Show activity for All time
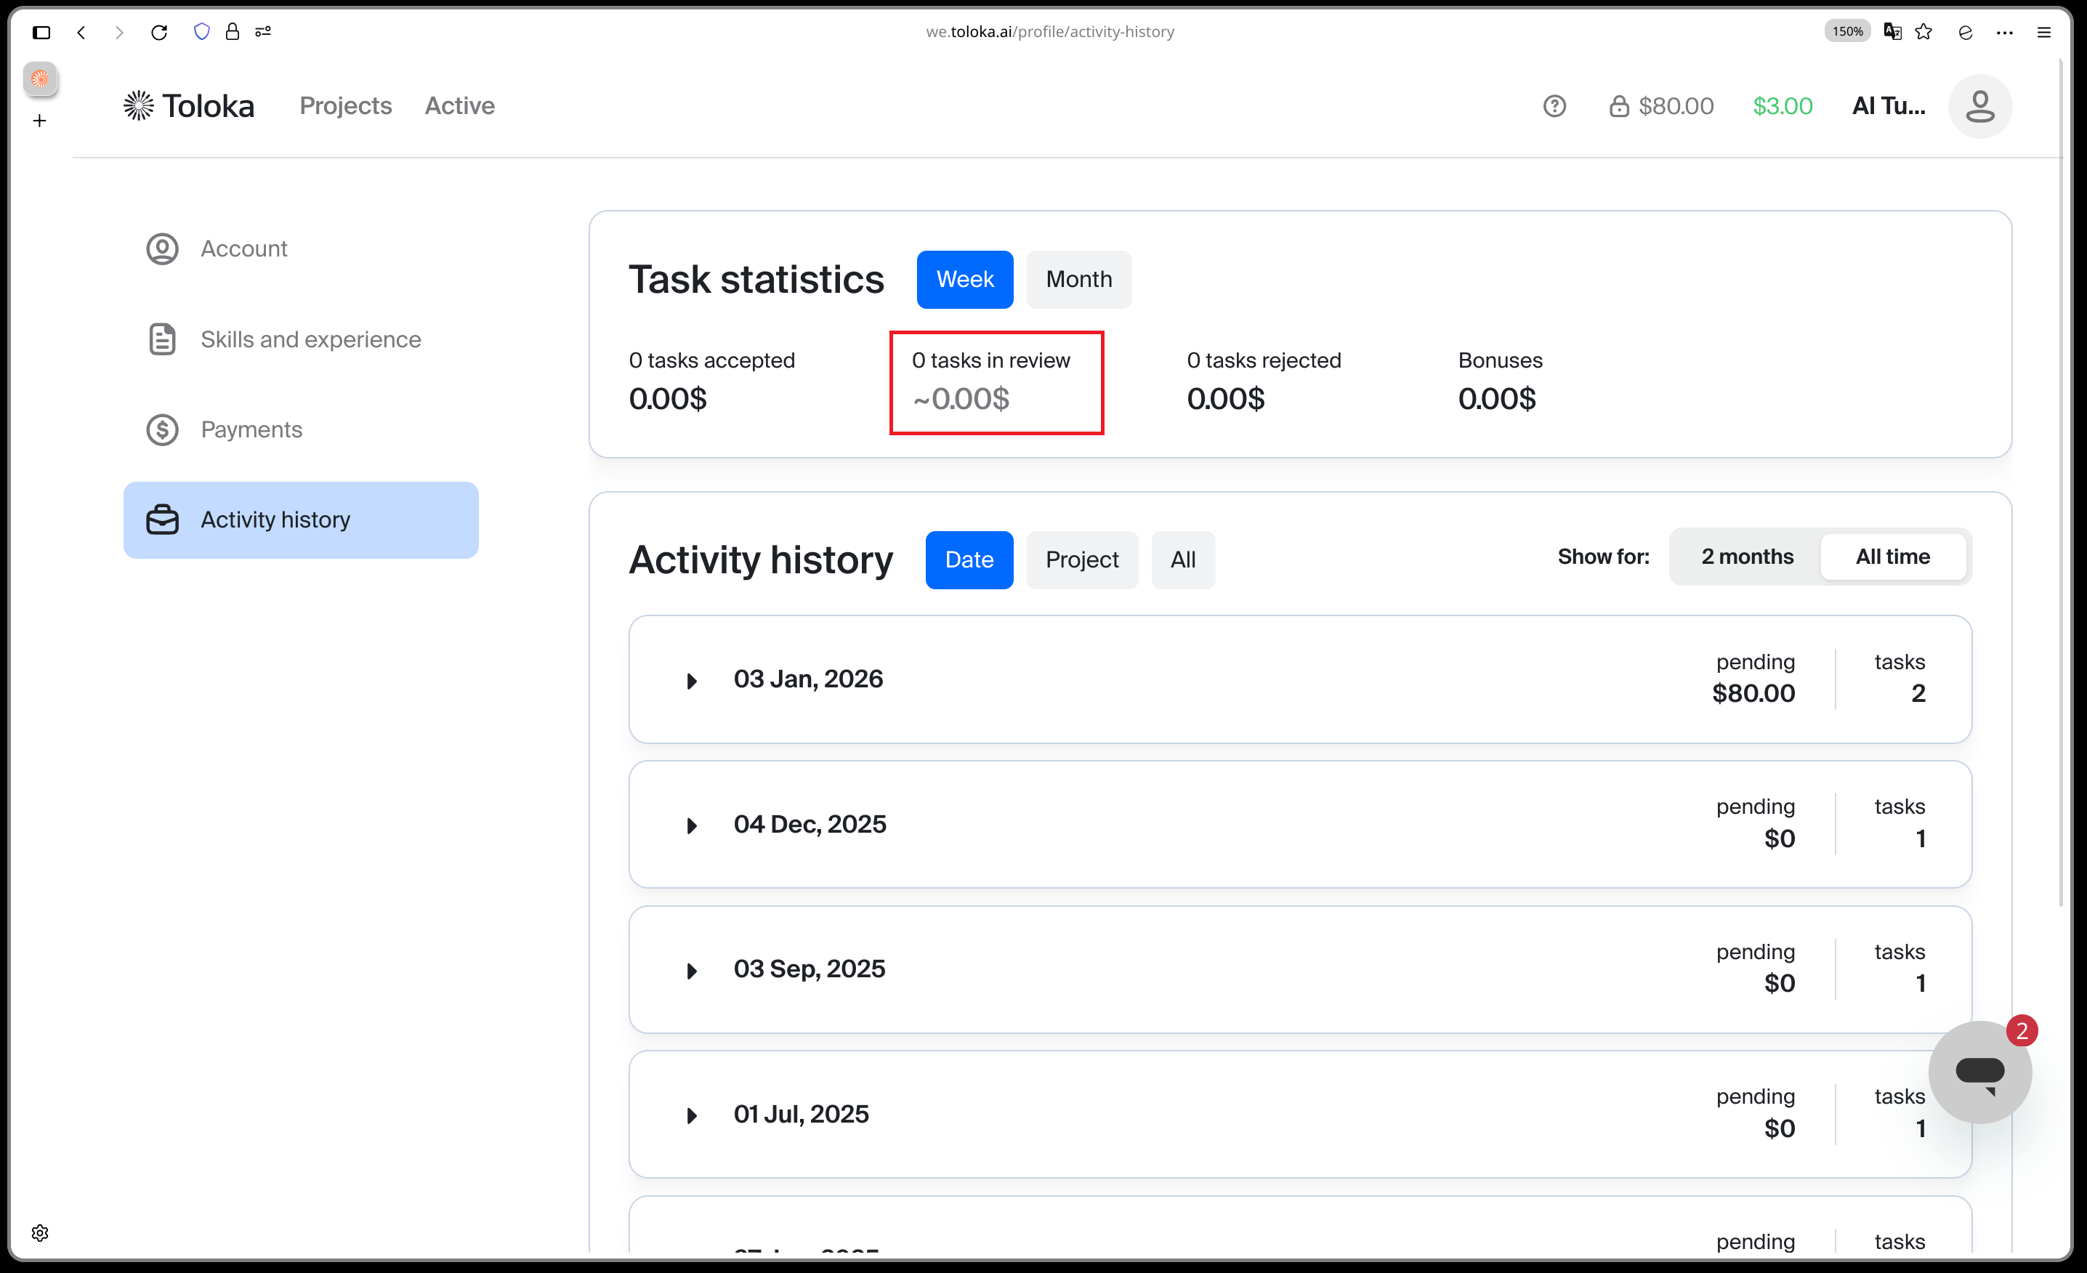 [x=1892, y=557]
